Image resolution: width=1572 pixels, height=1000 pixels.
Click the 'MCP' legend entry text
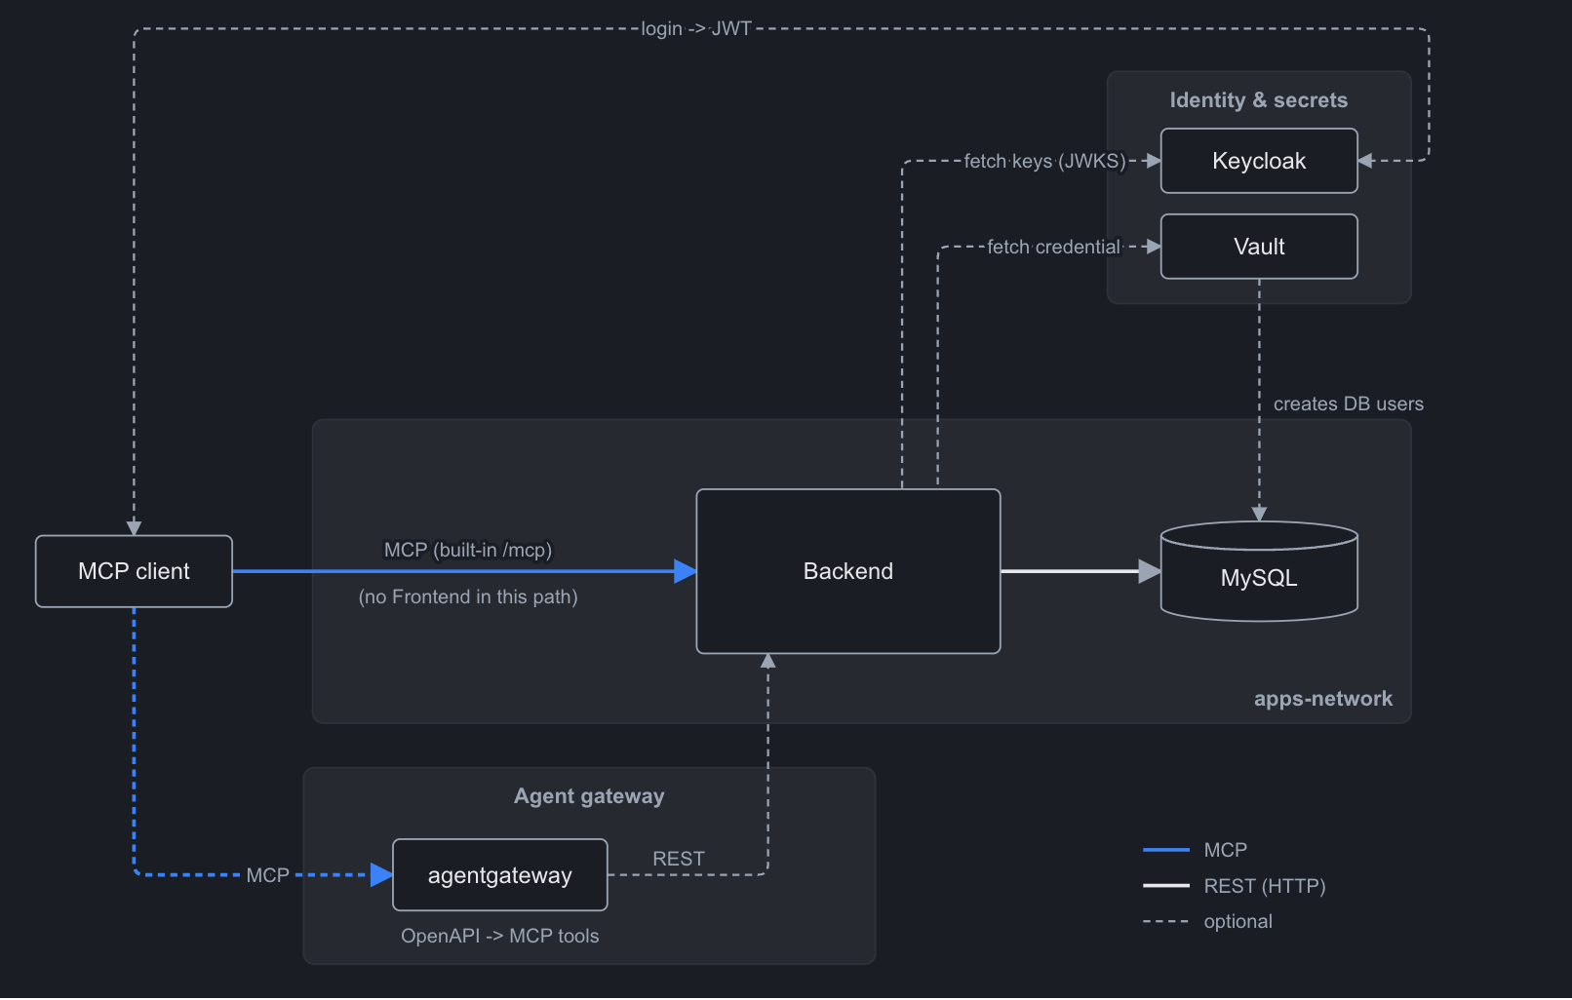[x=1226, y=850]
